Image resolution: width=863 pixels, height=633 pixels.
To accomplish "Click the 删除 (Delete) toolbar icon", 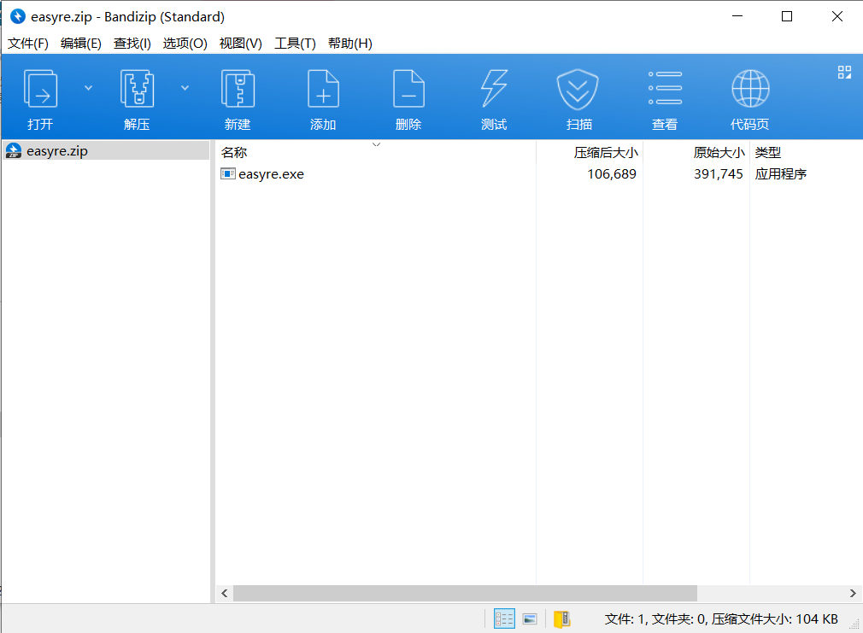I will [x=408, y=89].
